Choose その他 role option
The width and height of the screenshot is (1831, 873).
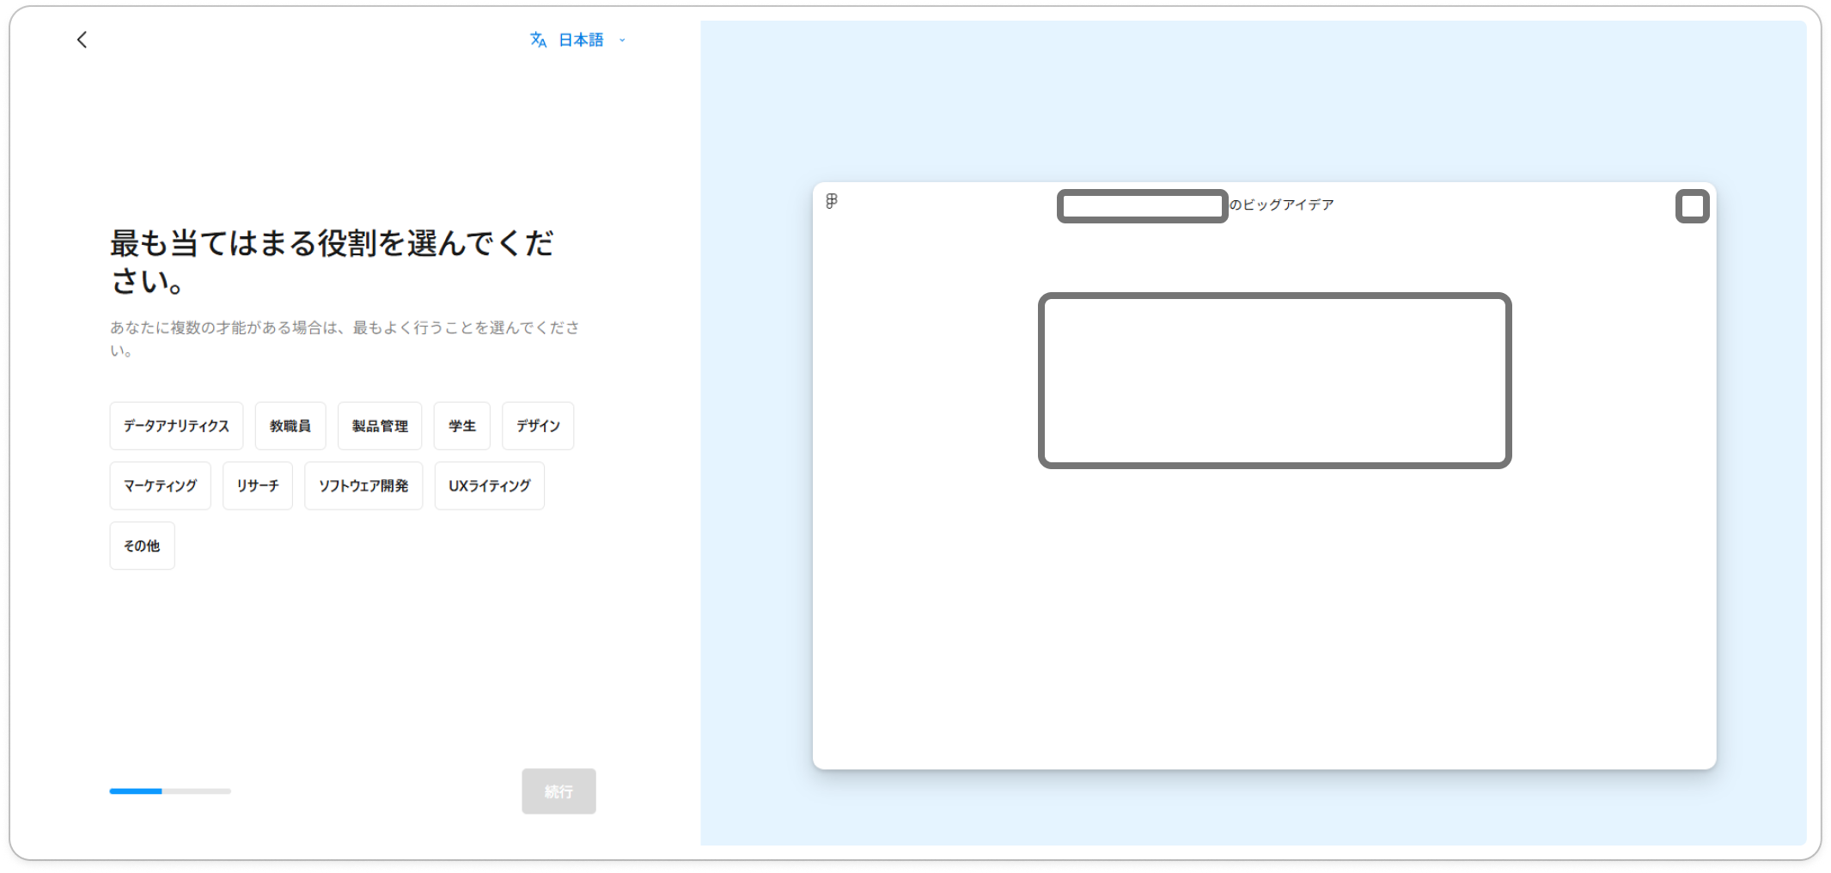pyautogui.click(x=142, y=546)
